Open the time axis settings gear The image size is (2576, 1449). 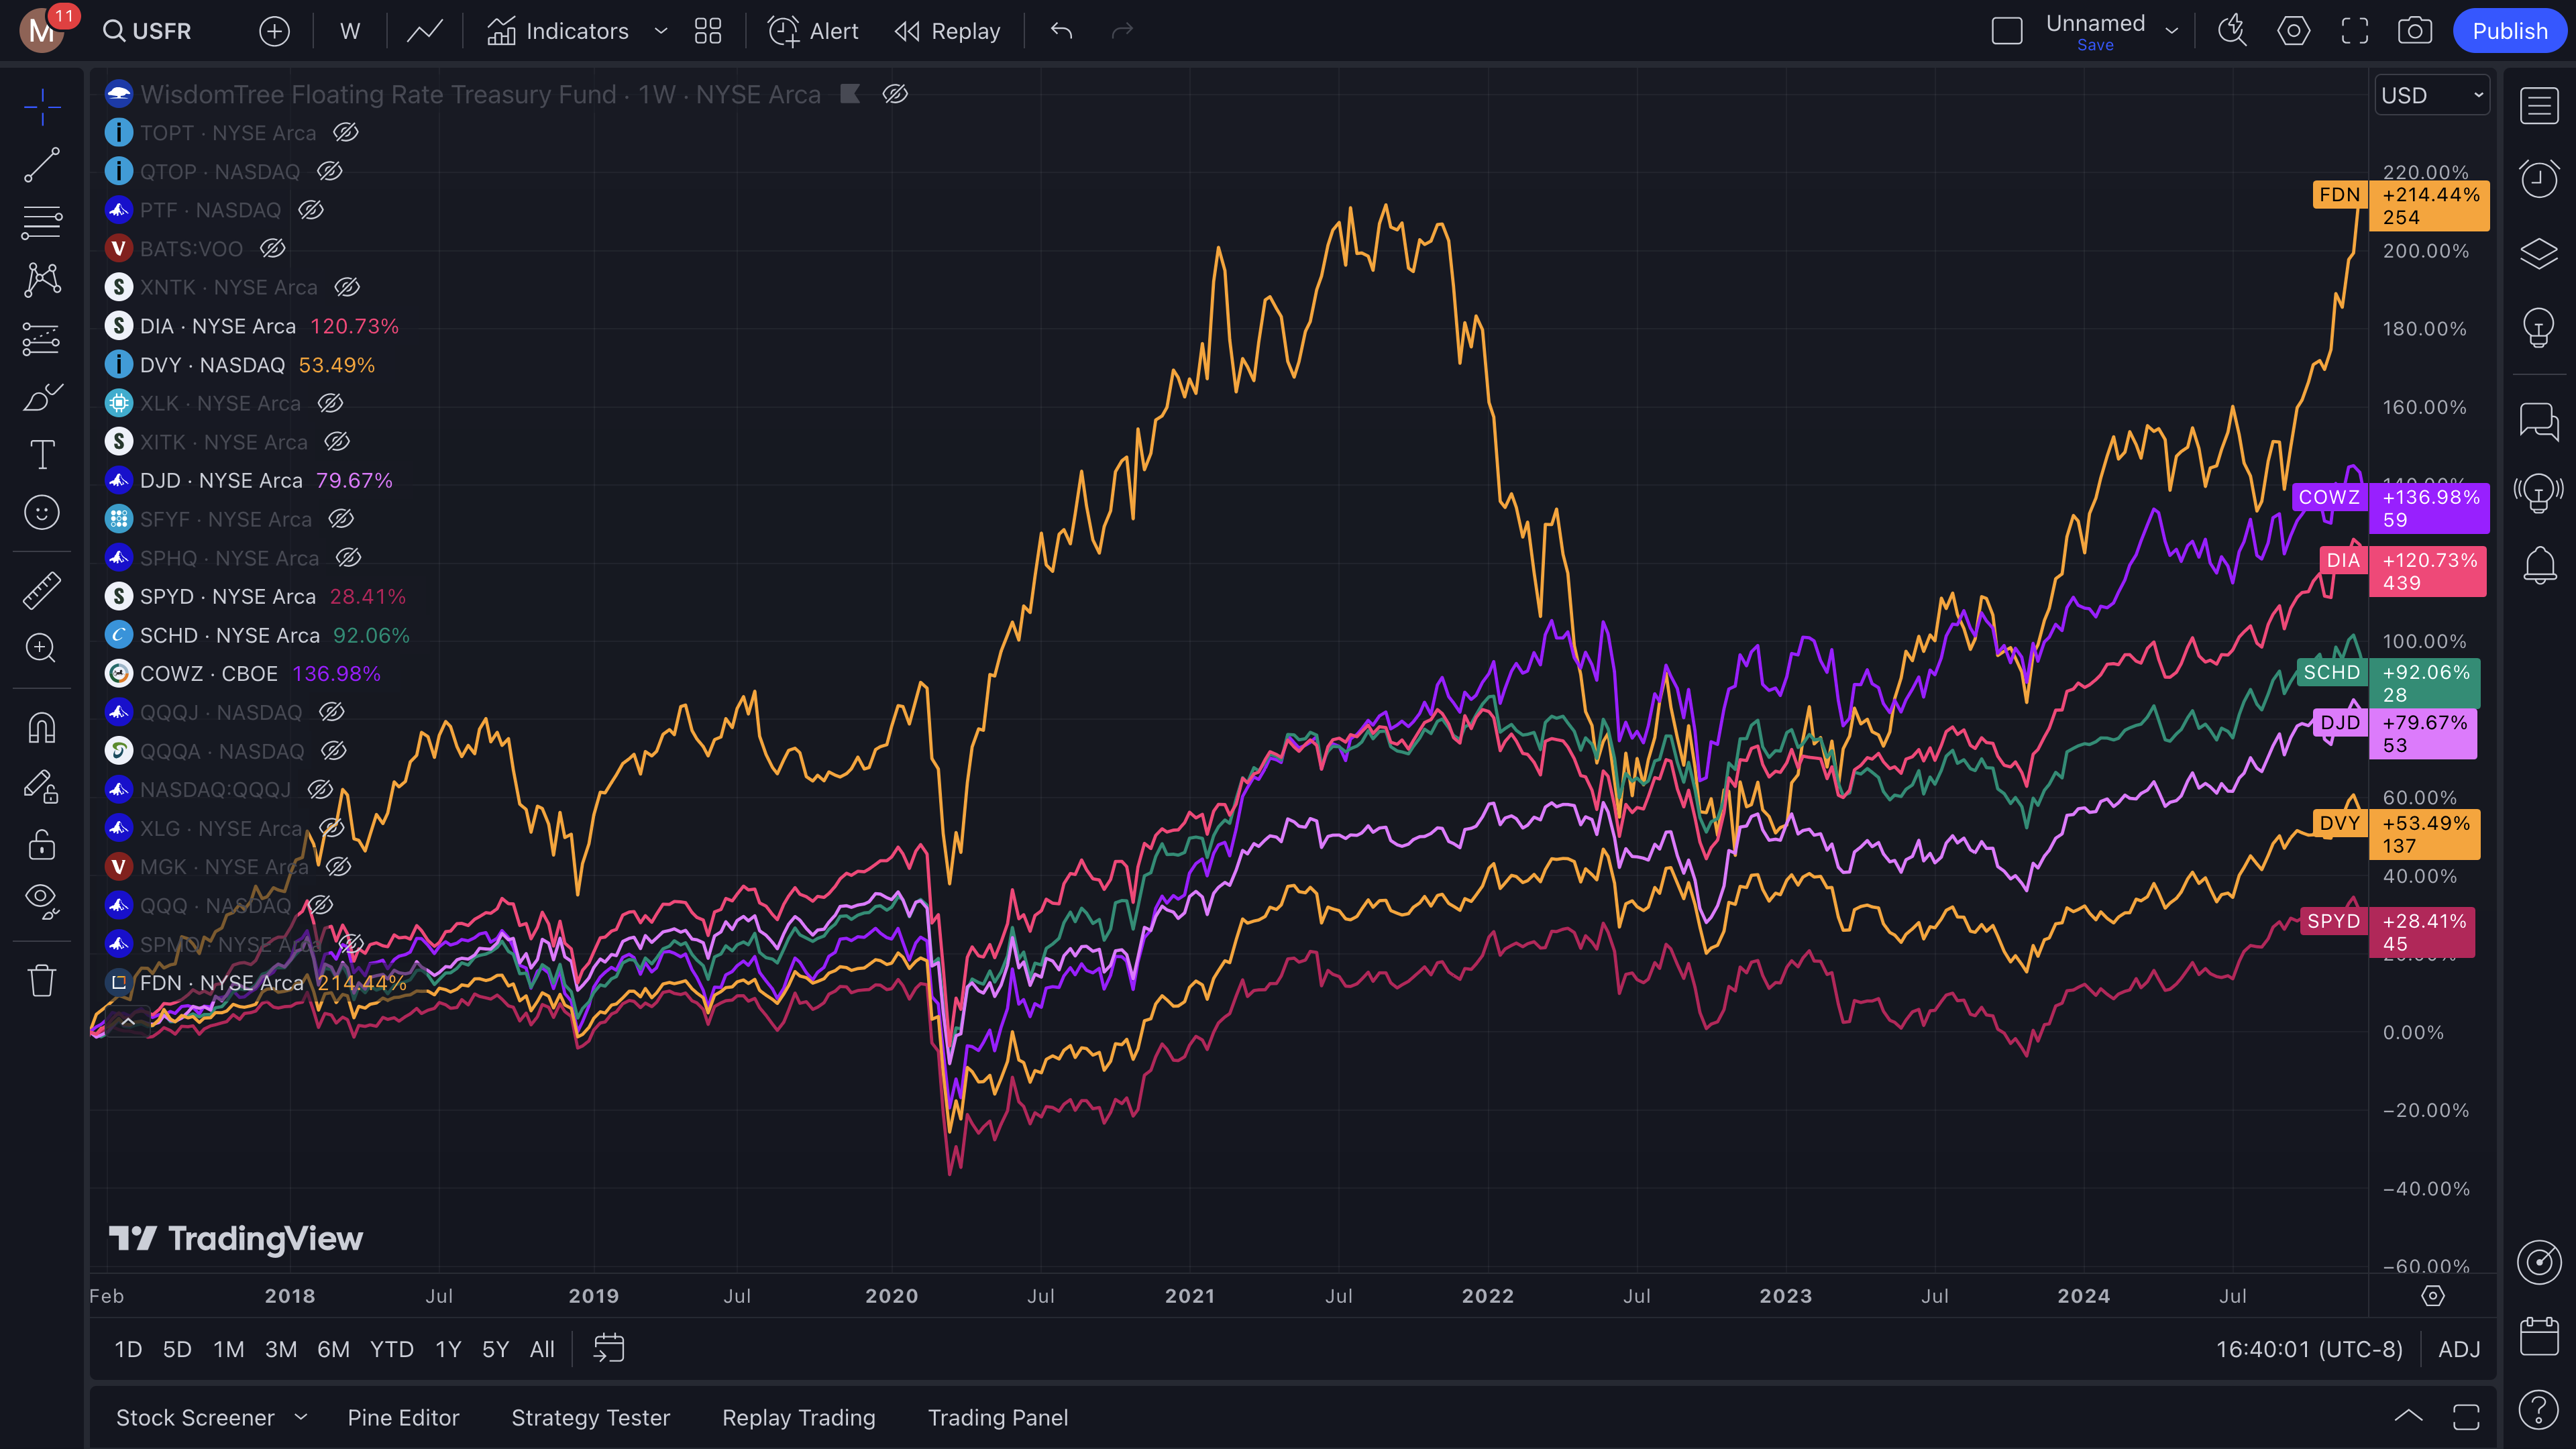(x=2433, y=1296)
